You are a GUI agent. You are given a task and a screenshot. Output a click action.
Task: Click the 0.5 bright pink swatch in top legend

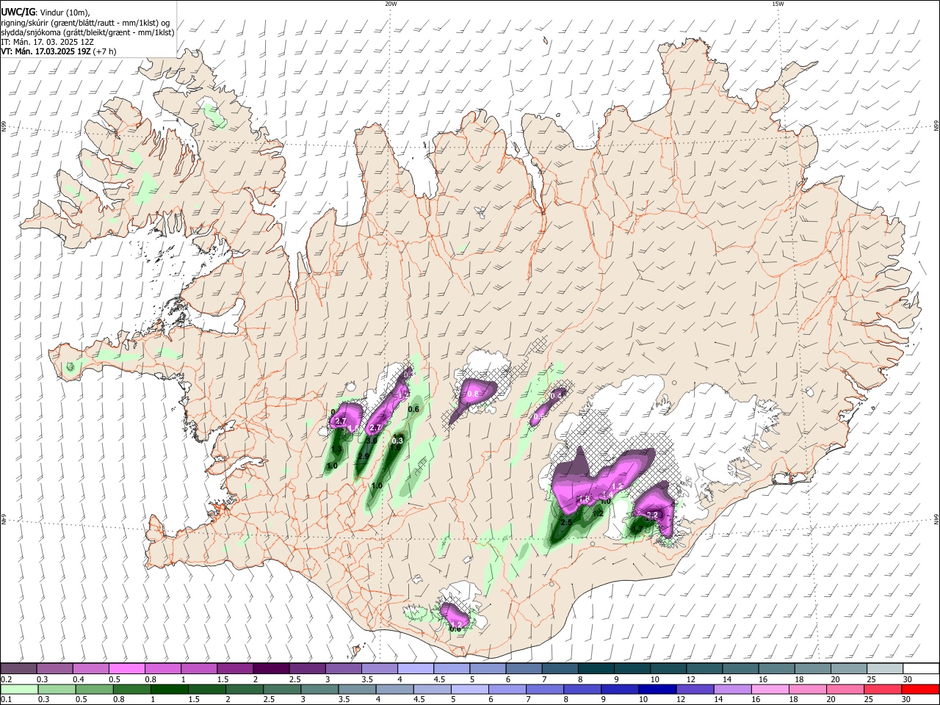click(x=126, y=669)
